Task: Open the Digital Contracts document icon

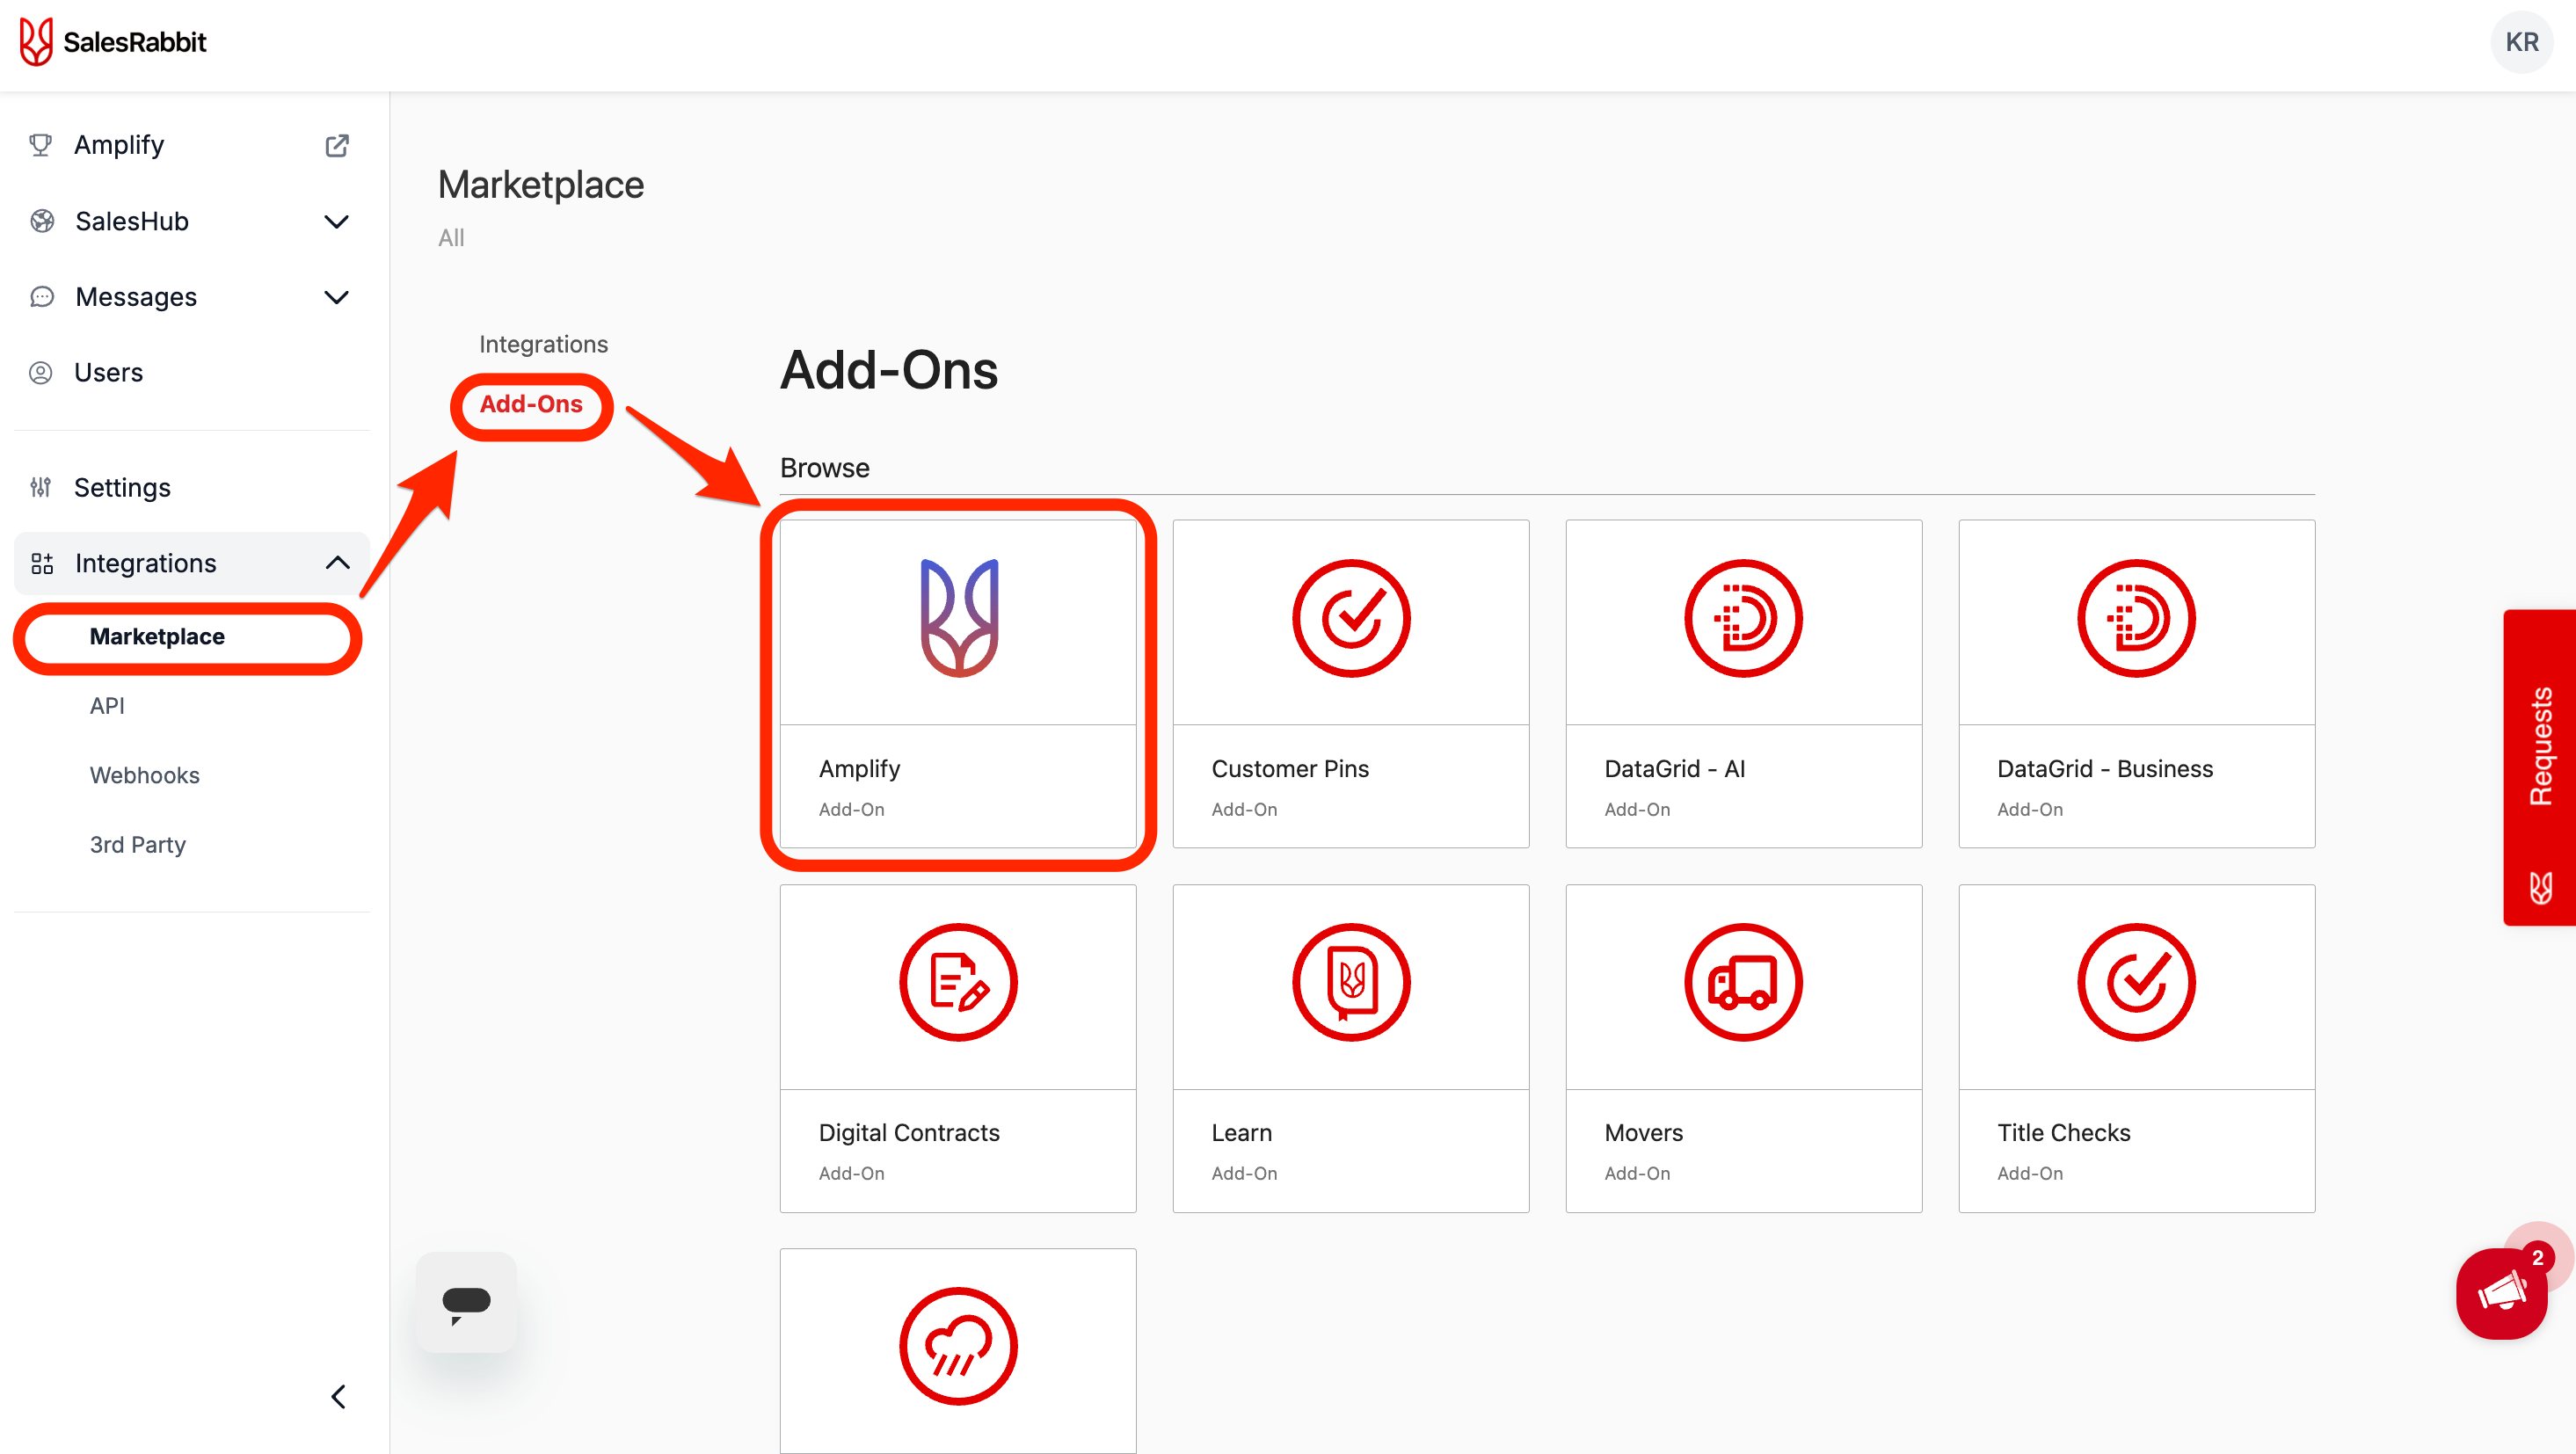Action: [958, 983]
